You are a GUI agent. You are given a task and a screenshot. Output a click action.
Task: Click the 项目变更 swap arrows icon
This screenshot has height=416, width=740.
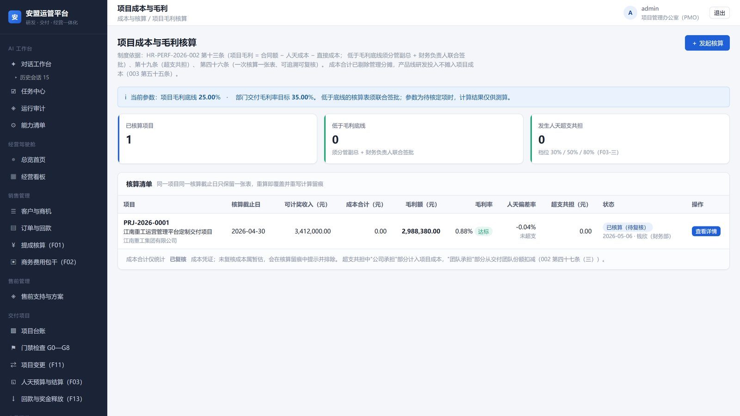[13, 365]
